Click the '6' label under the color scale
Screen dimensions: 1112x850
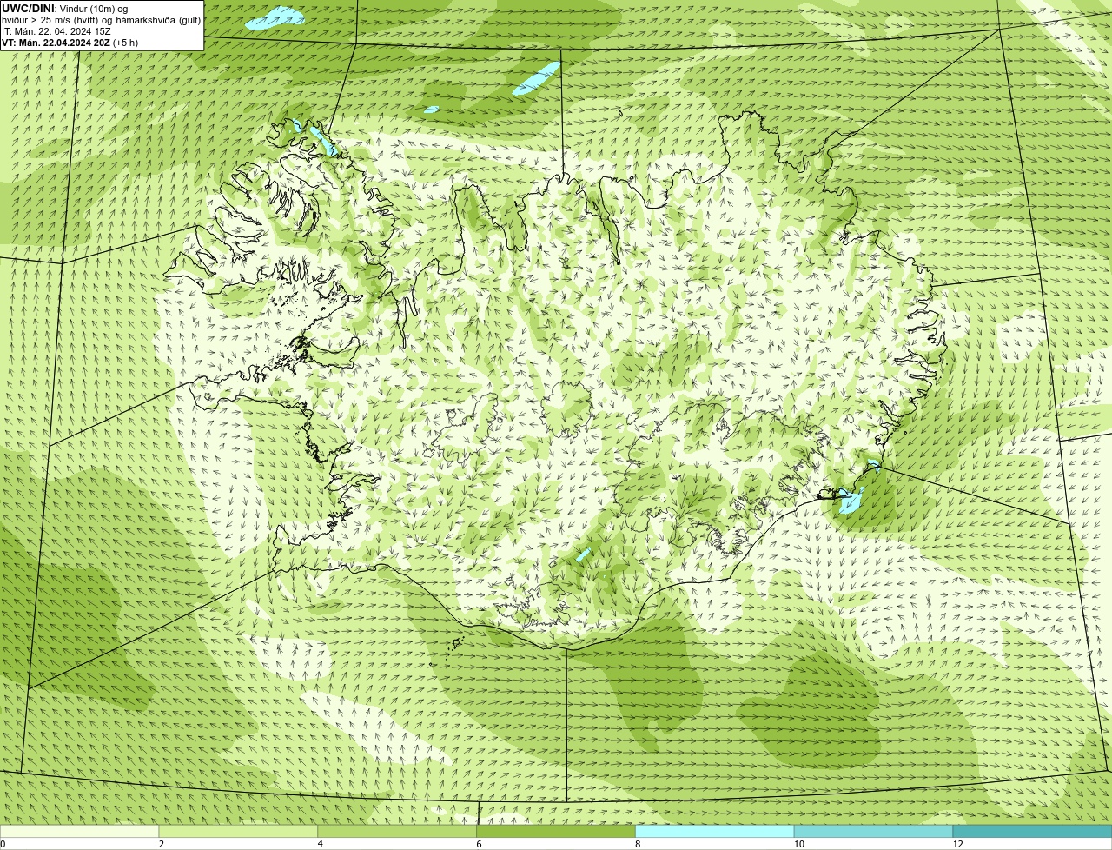479,844
